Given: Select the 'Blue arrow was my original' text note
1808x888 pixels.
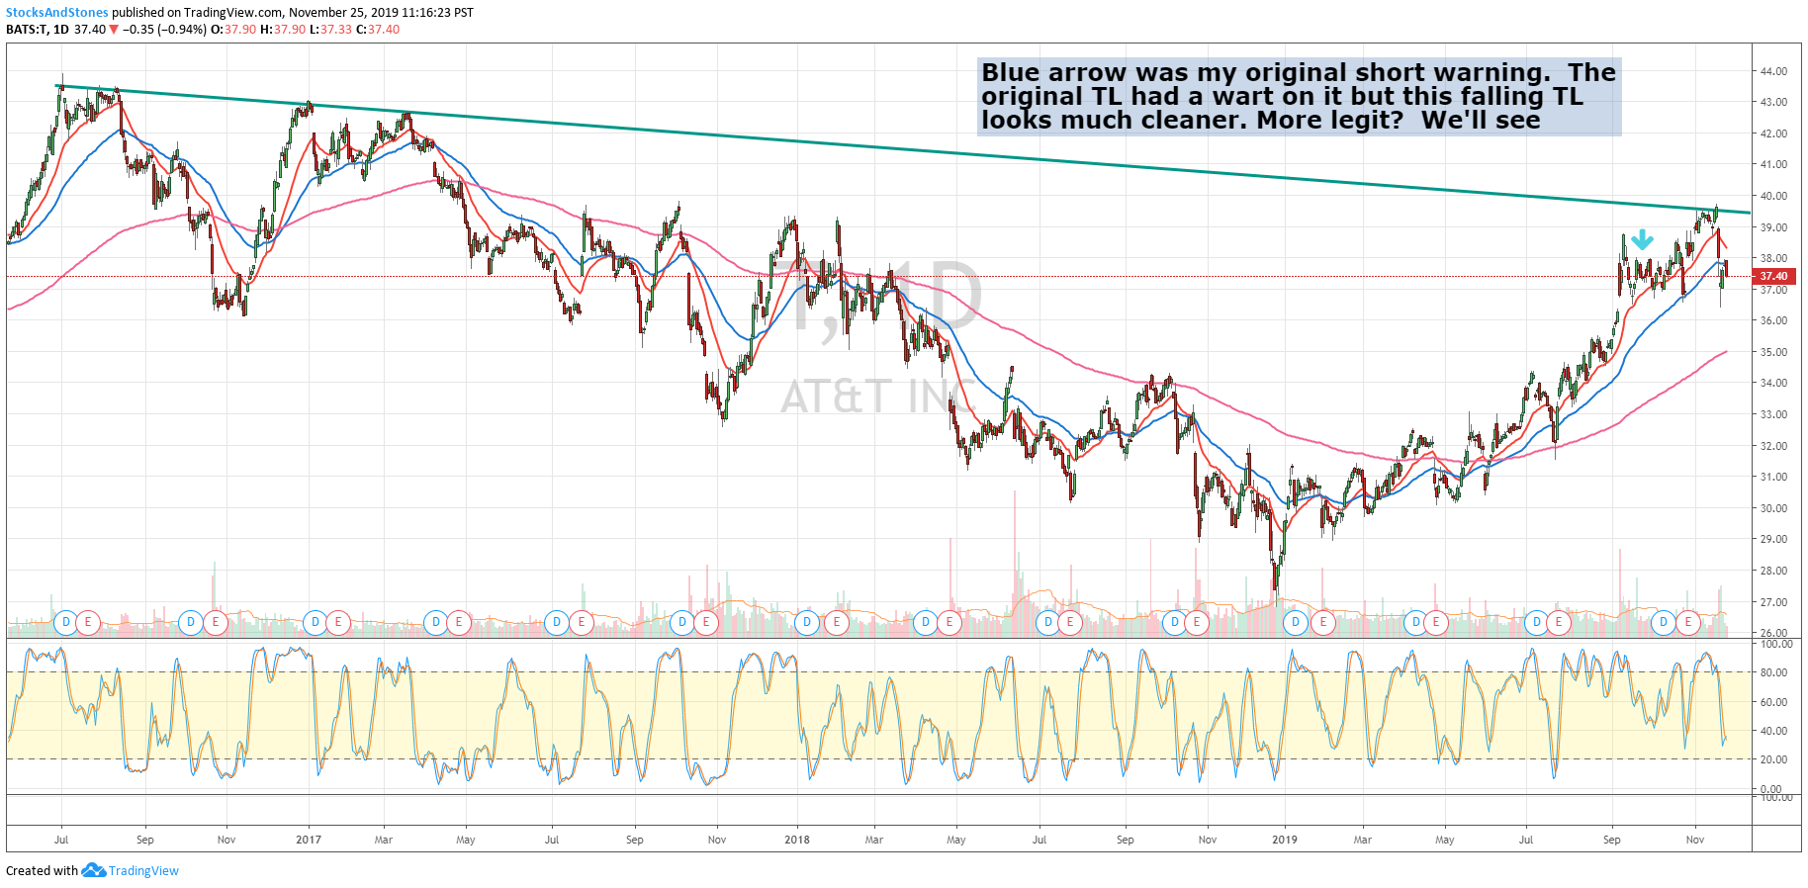Looking at the screenshot, I should [x=1299, y=96].
